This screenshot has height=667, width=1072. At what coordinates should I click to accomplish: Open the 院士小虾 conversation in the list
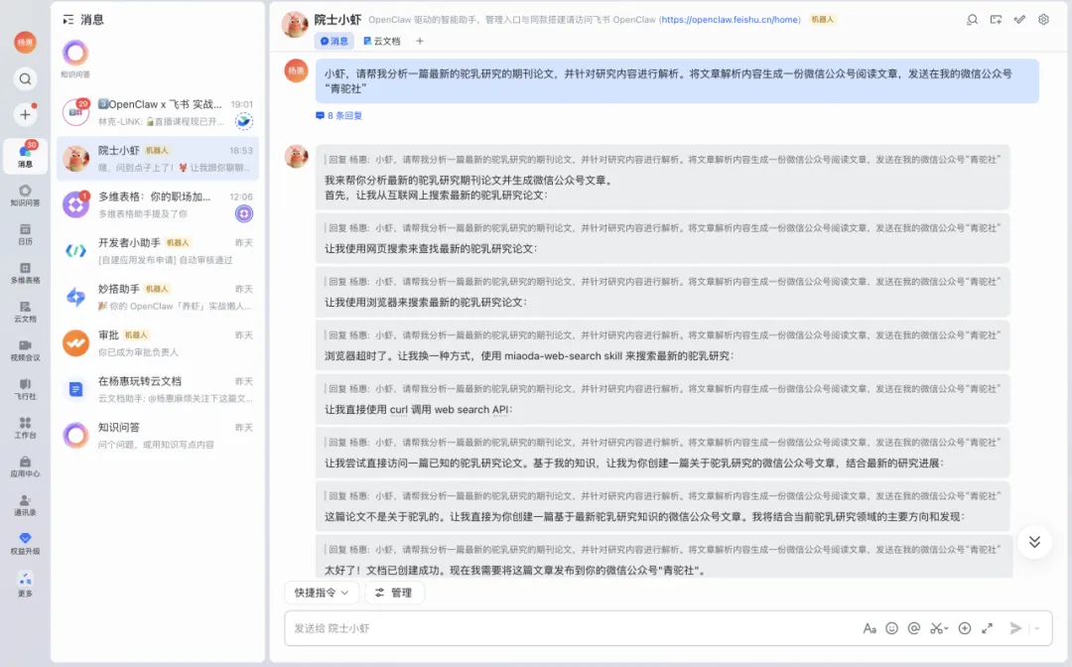pyautogui.click(x=158, y=159)
